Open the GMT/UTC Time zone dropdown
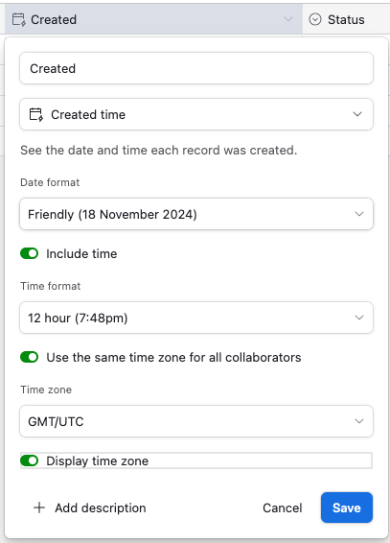The width and height of the screenshot is (390, 543). click(x=196, y=421)
